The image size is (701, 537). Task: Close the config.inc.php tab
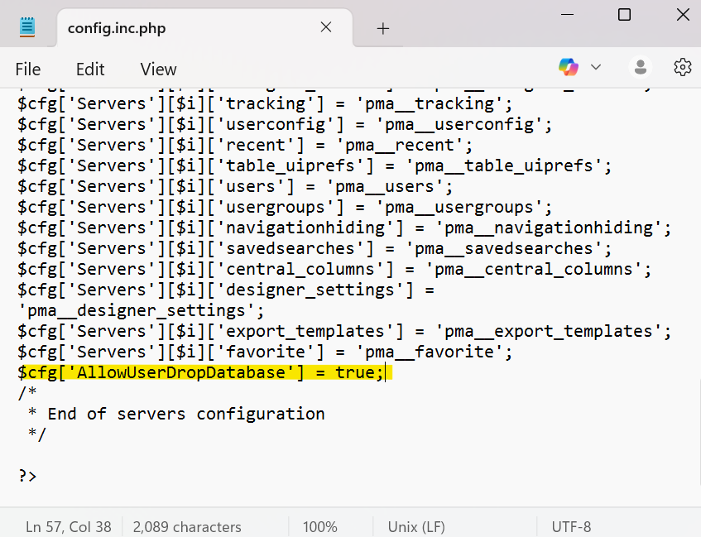pos(326,27)
